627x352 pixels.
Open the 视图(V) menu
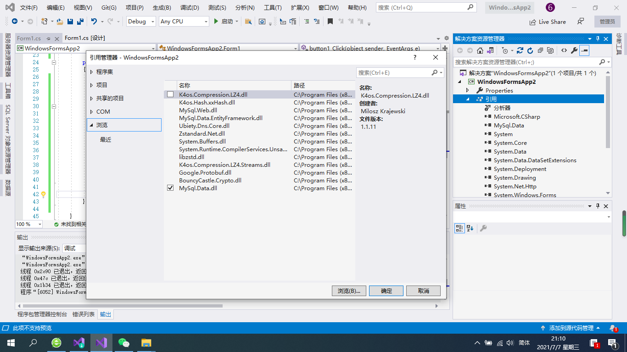83,8
